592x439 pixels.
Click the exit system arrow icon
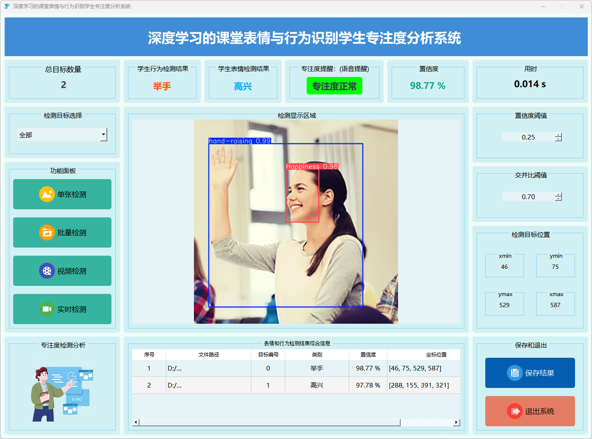coord(515,411)
